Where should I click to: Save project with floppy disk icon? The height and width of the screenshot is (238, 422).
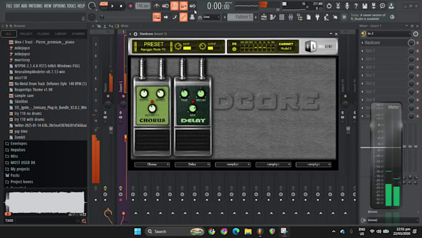click(x=365, y=6)
